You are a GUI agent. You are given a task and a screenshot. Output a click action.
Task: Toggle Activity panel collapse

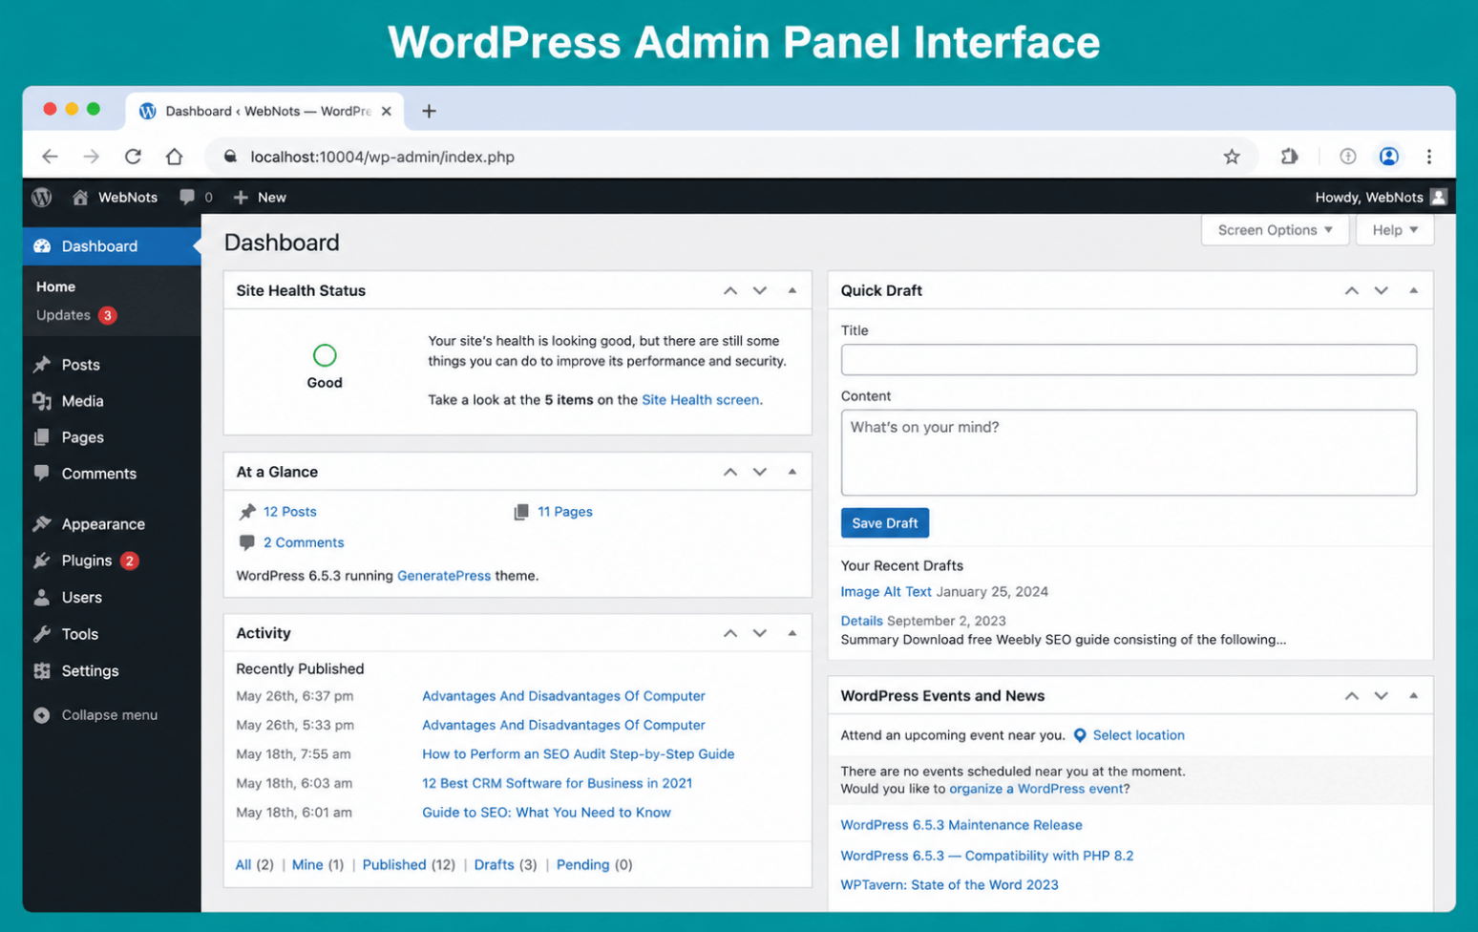792,633
